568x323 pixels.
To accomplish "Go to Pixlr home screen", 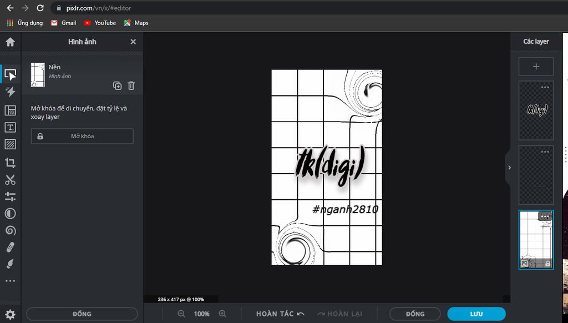I will [x=10, y=42].
